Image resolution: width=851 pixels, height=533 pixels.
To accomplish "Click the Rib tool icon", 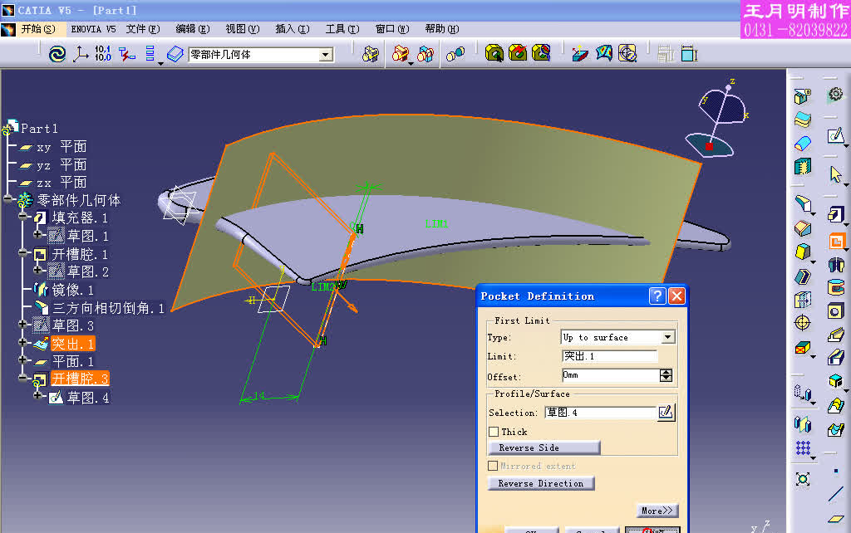I will click(x=835, y=335).
